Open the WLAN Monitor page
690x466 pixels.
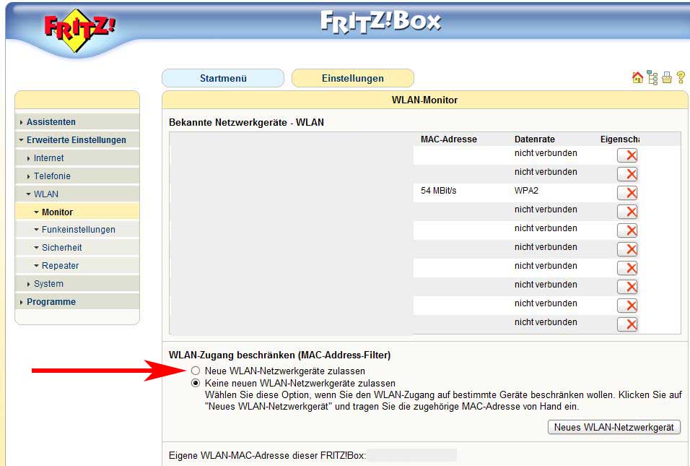click(x=77, y=212)
